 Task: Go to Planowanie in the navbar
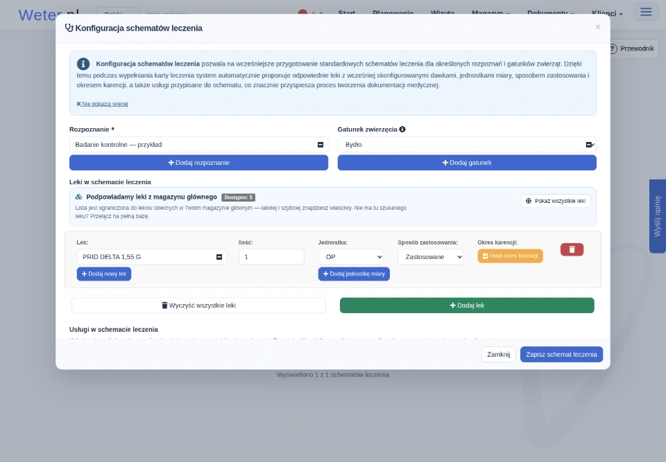point(393,13)
